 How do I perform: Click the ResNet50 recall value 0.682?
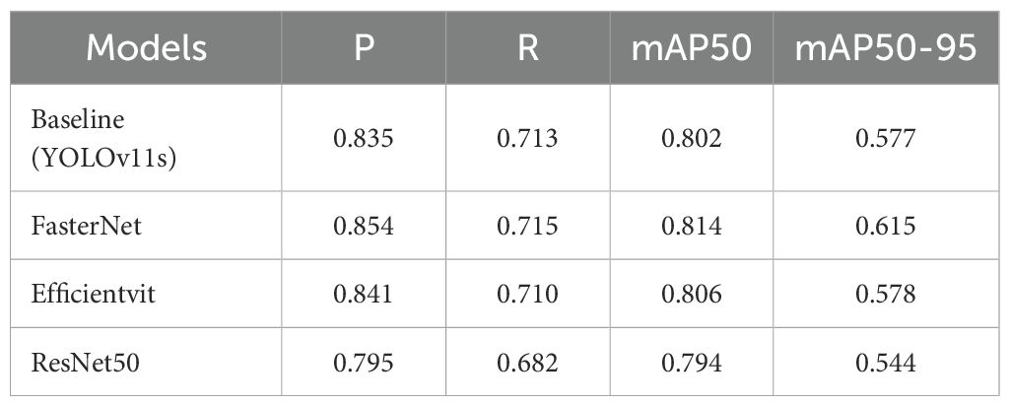click(x=528, y=363)
